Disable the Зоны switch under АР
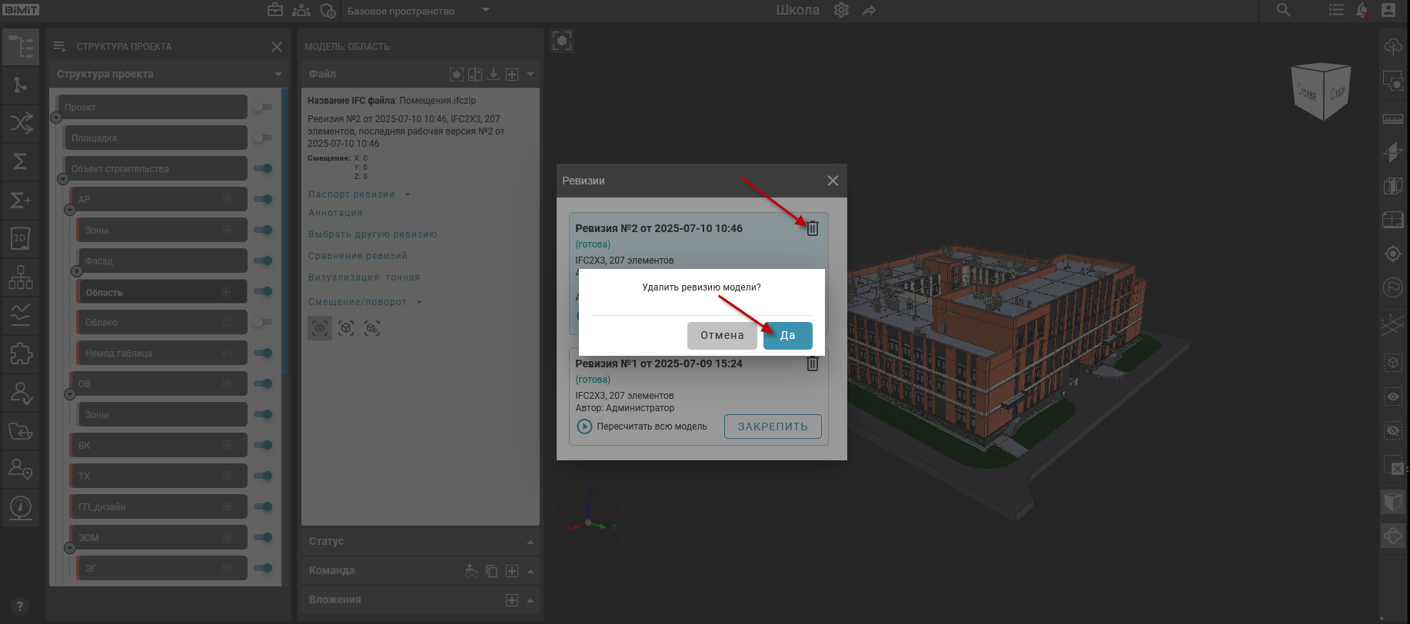This screenshot has width=1410, height=624. coord(263,231)
